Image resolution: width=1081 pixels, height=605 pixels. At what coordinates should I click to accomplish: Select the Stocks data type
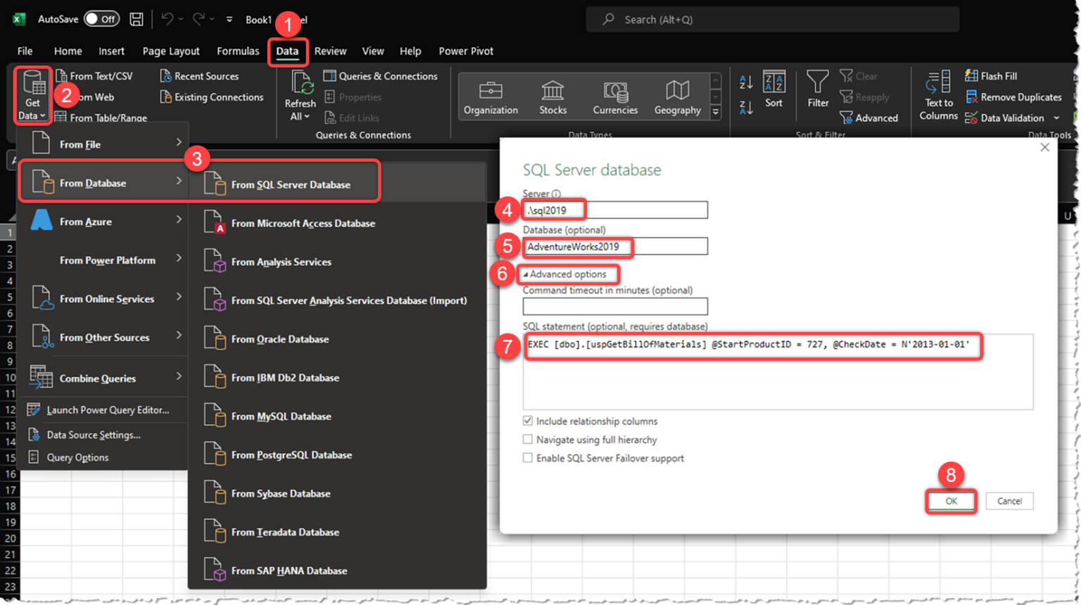click(552, 97)
